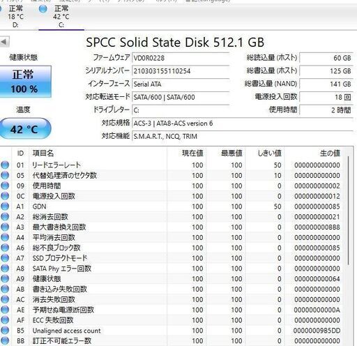
Task: Select the 総消去回数 attribute row
Action: pyautogui.click(x=172, y=217)
